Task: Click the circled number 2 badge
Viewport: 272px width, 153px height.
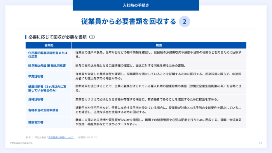Action: coord(185,21)
